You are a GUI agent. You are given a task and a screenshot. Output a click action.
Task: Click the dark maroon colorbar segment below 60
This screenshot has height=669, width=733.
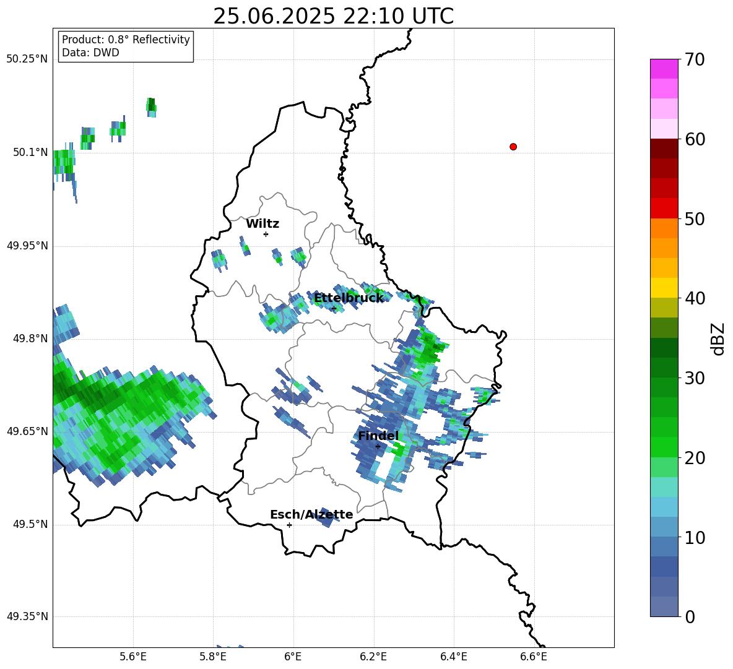(664, 149)
